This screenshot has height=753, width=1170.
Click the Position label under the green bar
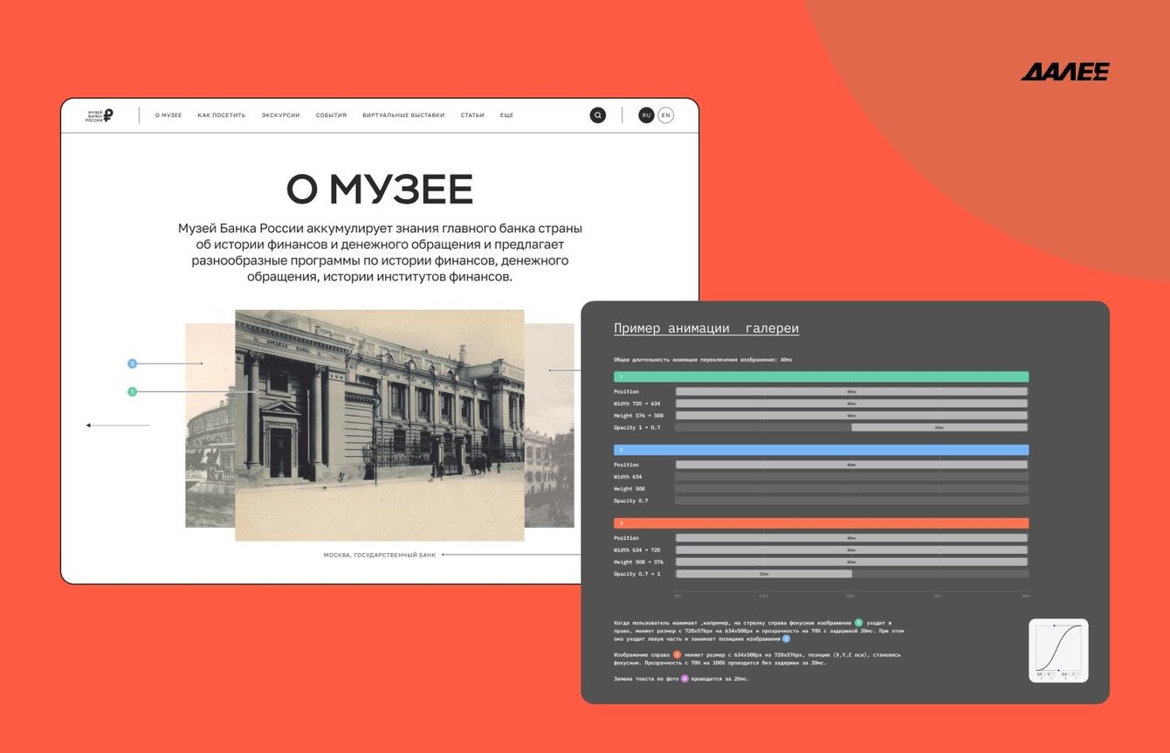coord(626,391)
